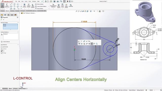
Task: Switch to the Surfaces ribbon tab
Action: click(12, 11)
